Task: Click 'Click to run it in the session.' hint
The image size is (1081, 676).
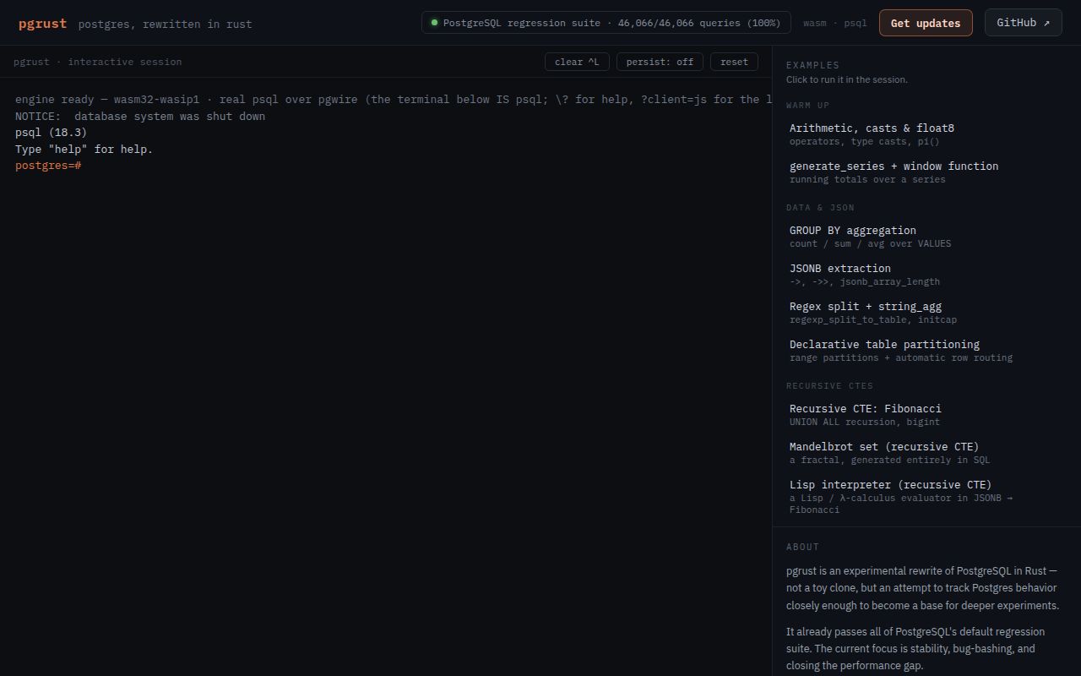Action: click(847, 79)
